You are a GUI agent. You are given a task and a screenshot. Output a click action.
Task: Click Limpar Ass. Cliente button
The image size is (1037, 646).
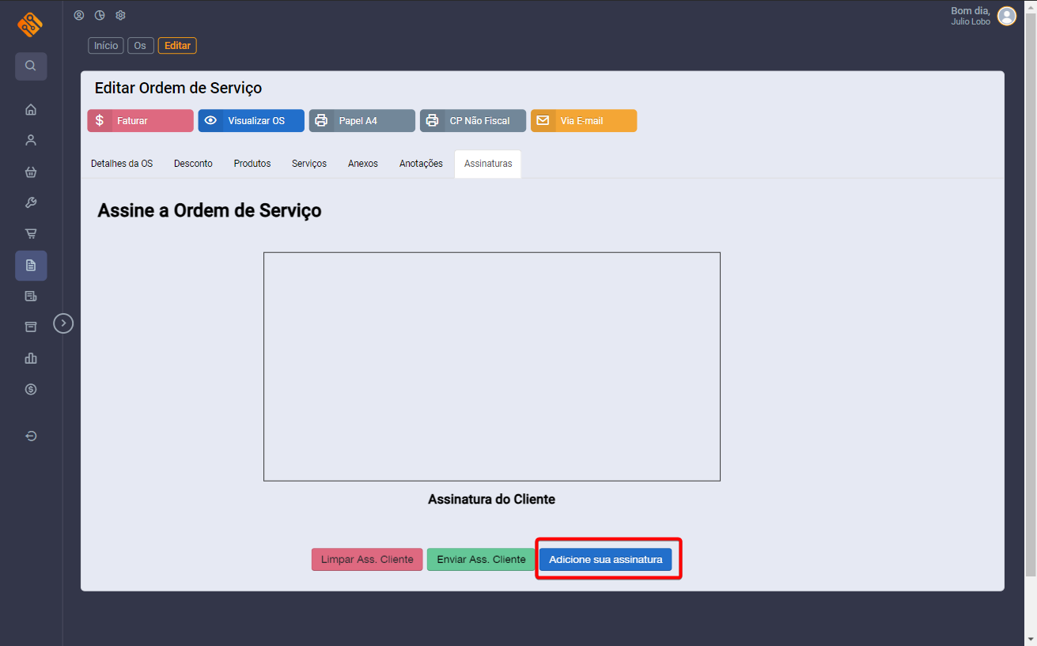point(367,559)
